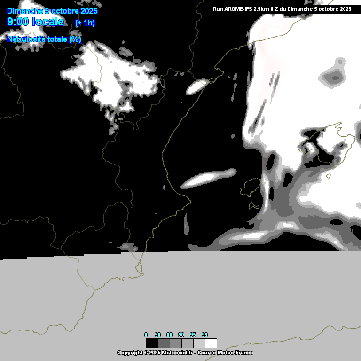Click the Meteociel.fr copyright text
The image size is (361, 361).
155,353
